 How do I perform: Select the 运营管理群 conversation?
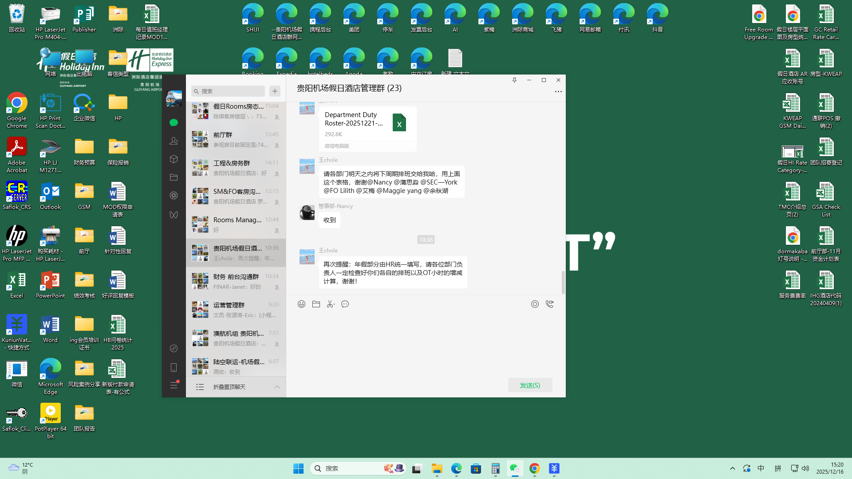pos(236,310)
